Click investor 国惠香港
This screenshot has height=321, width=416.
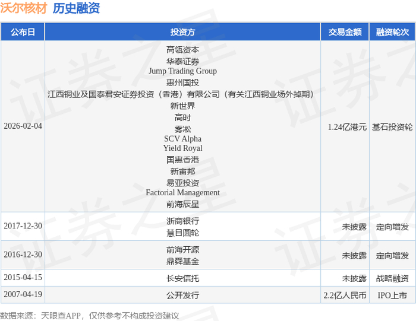[x=182, y=160]
